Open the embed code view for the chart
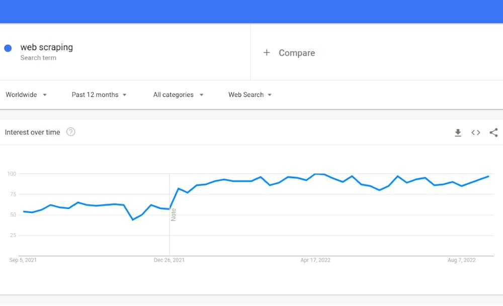503x306 pixels. 475,133
